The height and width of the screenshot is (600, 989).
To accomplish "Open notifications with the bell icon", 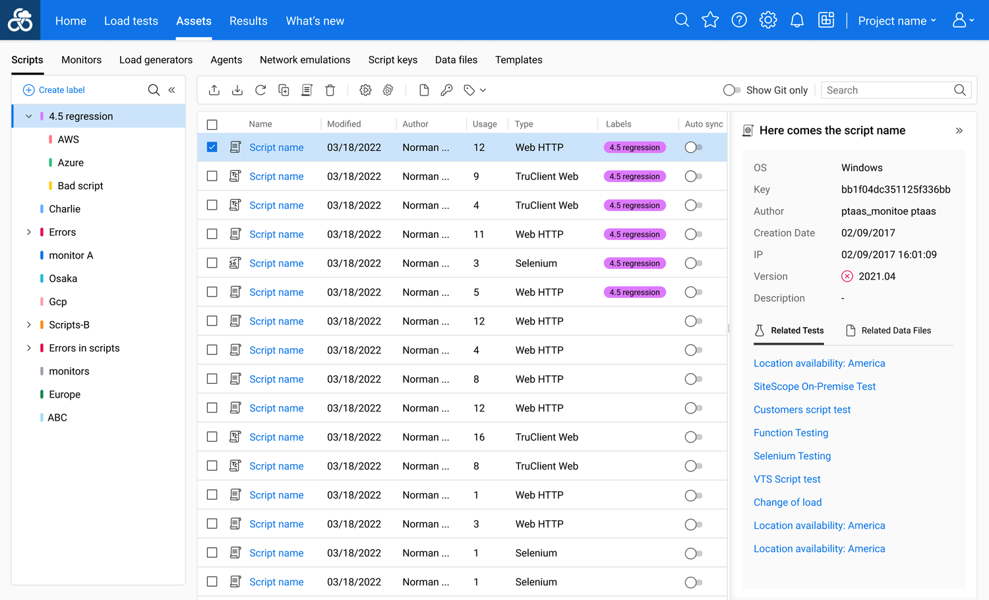I will [797, 20].
